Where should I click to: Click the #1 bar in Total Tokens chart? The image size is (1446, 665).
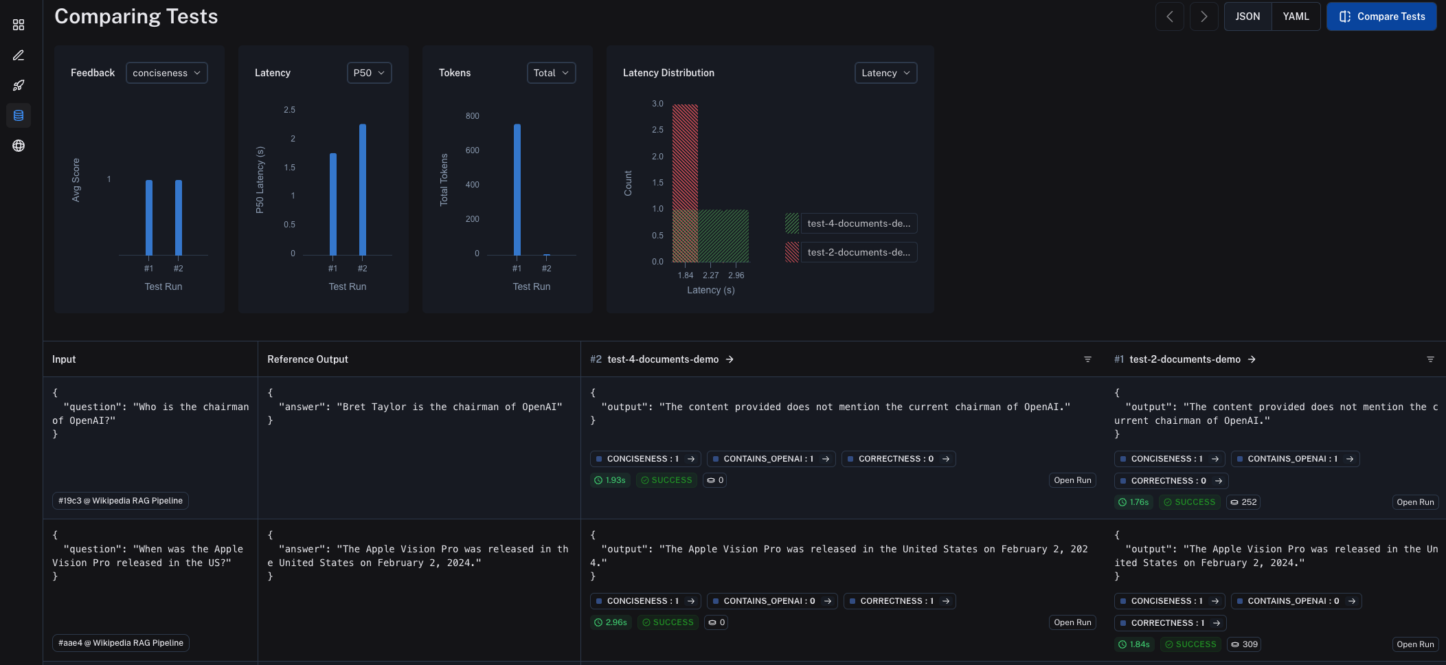coord(517,190)
